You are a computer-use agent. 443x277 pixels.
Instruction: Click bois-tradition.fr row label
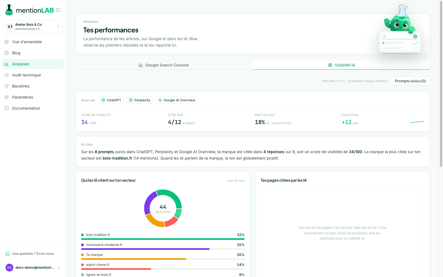pos(98,235)
